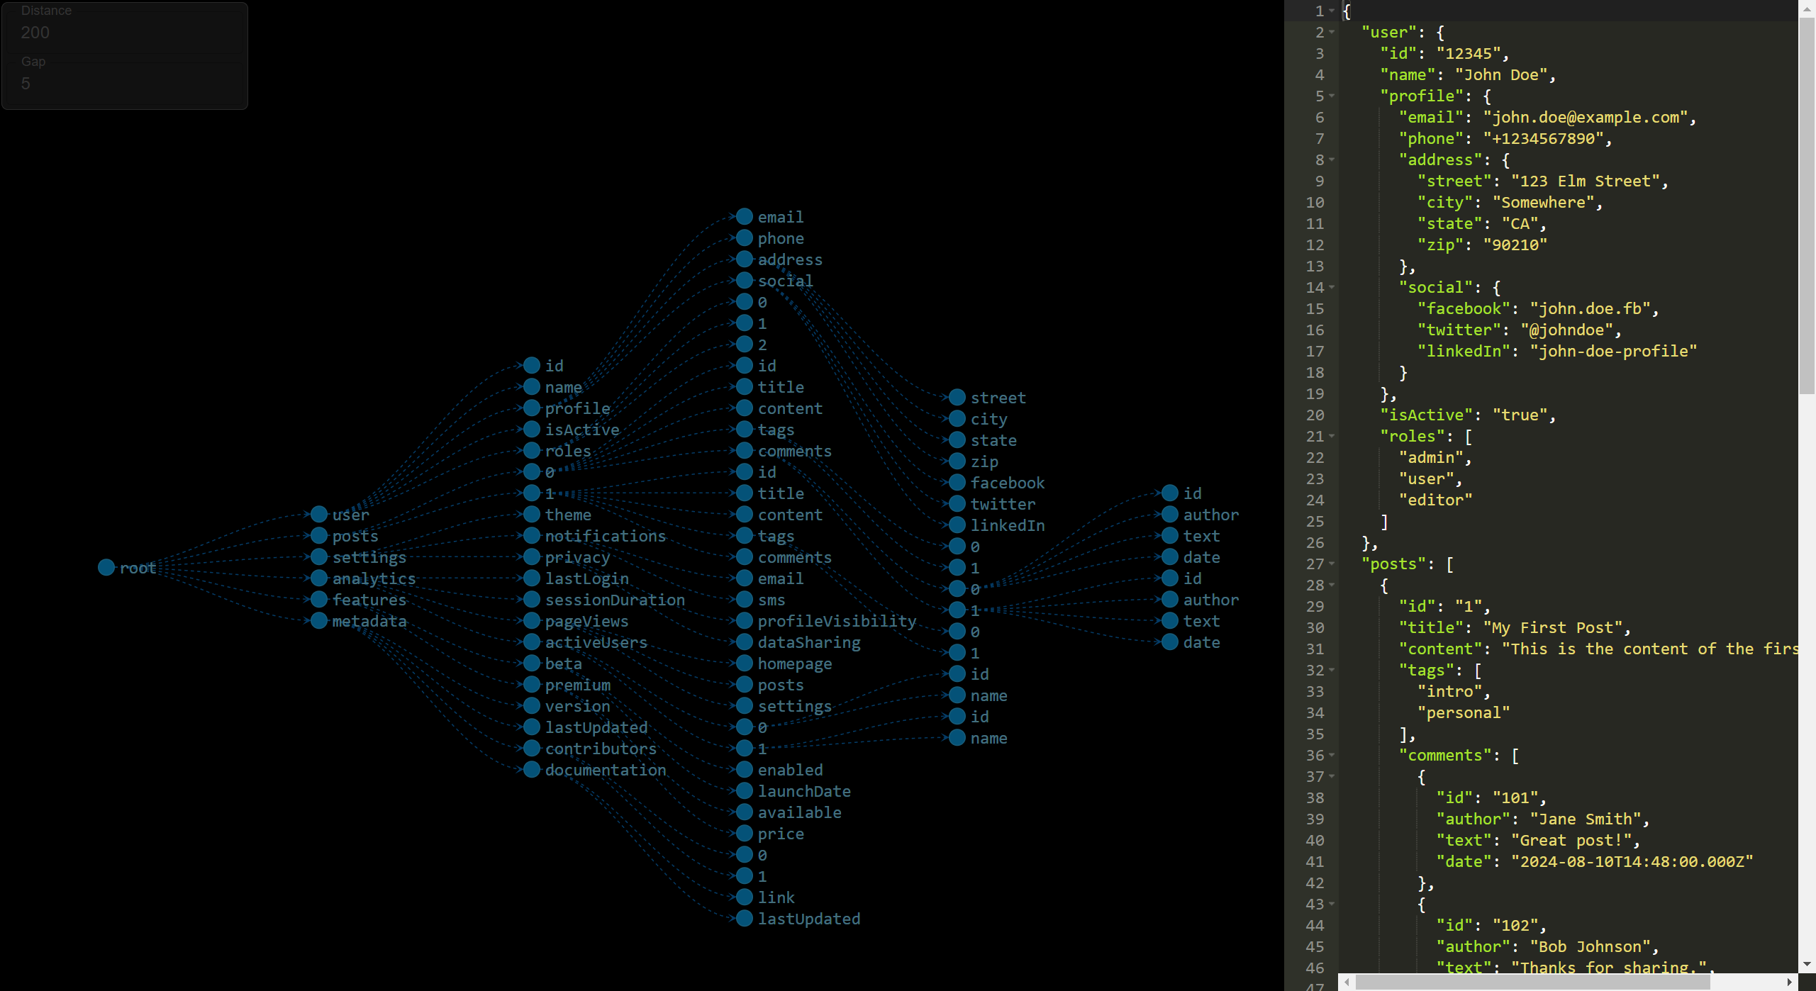Collapse the posts array at line 27
1816x991 pixels.
click(x=1333, y=564)
